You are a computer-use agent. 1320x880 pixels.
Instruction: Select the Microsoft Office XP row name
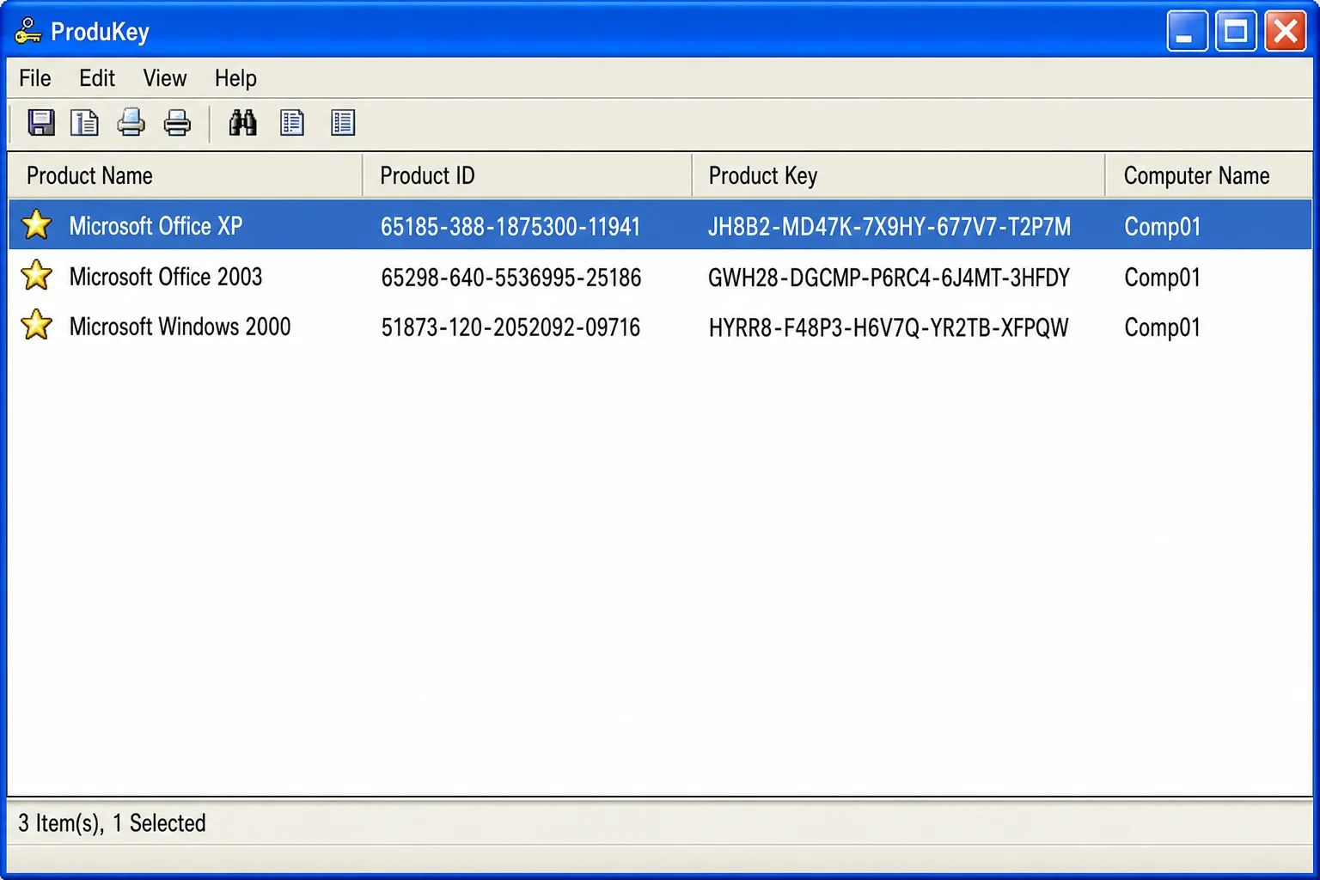(x=156, y=226)
